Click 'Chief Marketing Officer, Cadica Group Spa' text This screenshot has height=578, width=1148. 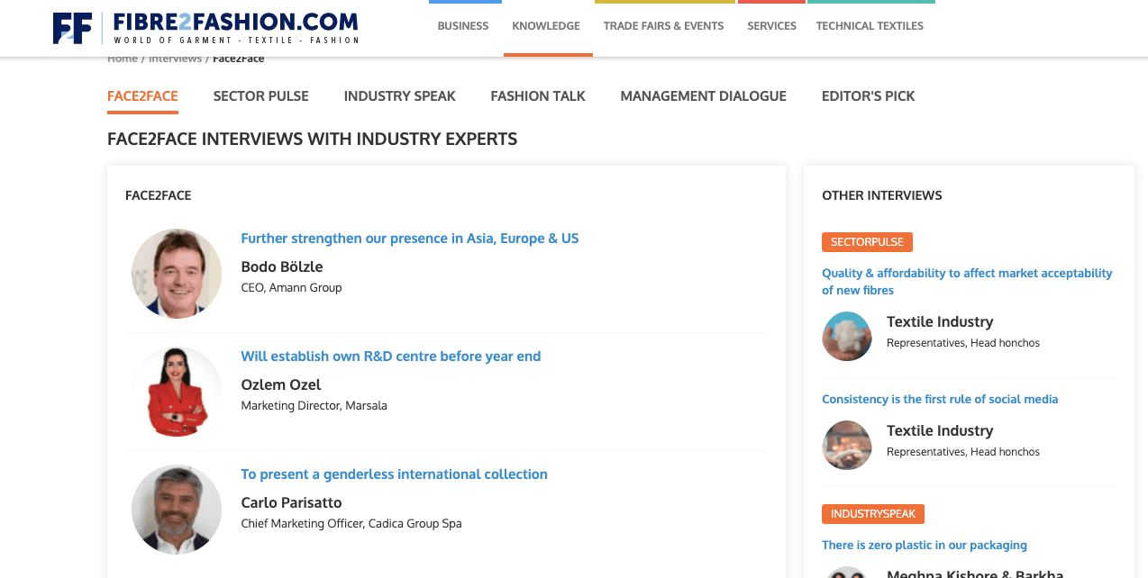coord(351,523)
